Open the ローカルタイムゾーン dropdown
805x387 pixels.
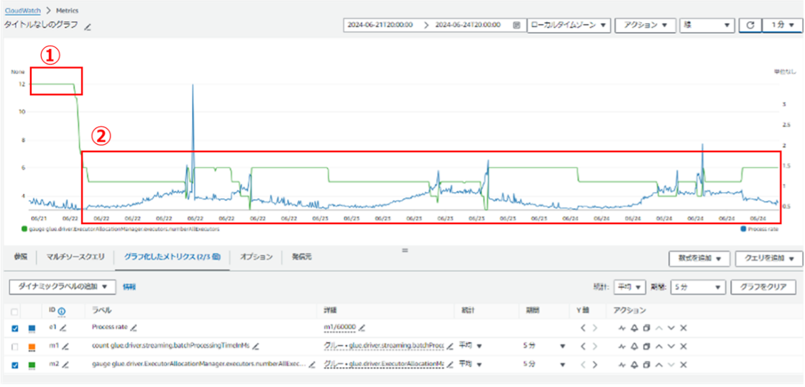click(x=568, y=25)
